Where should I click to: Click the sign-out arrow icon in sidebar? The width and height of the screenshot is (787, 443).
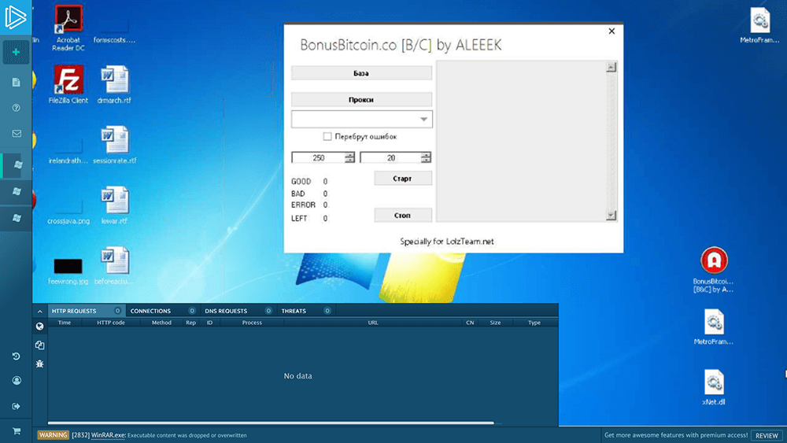[x=16, y=406]
